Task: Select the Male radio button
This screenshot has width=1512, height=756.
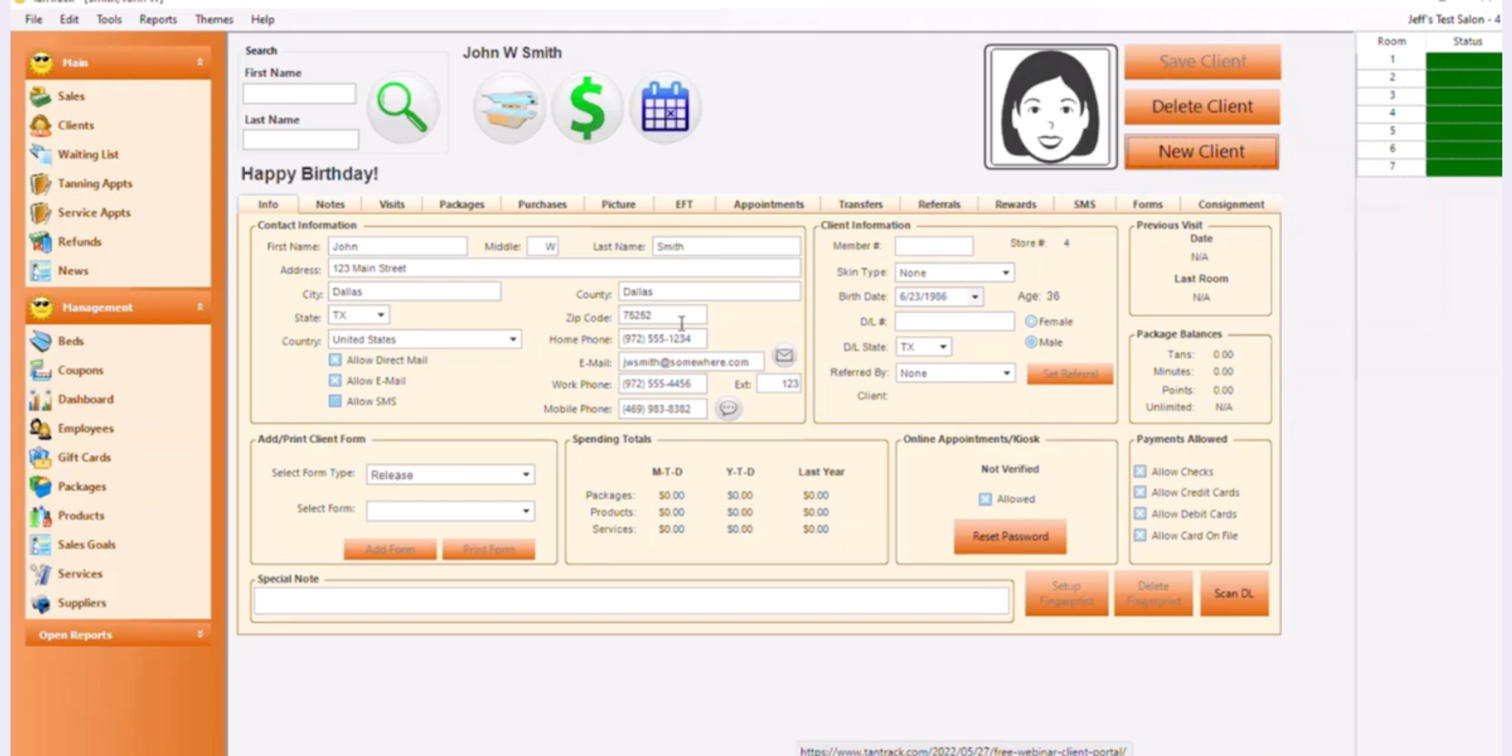Action: click(1030, 342)
